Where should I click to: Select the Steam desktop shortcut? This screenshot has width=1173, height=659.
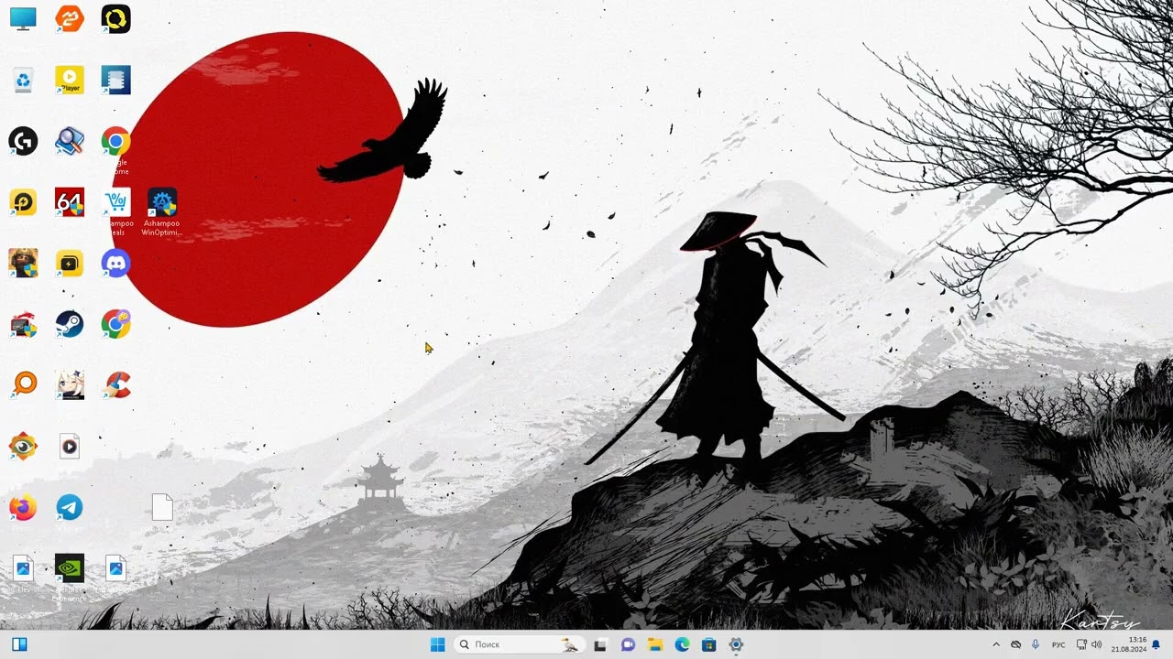pos(70,324)
